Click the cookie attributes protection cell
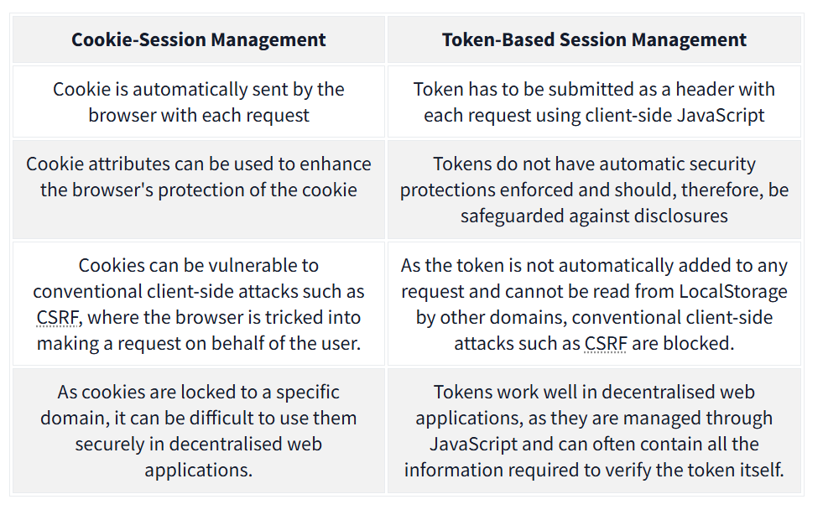Viewport: 823px width, 515px height. click(x=198, y=190)
